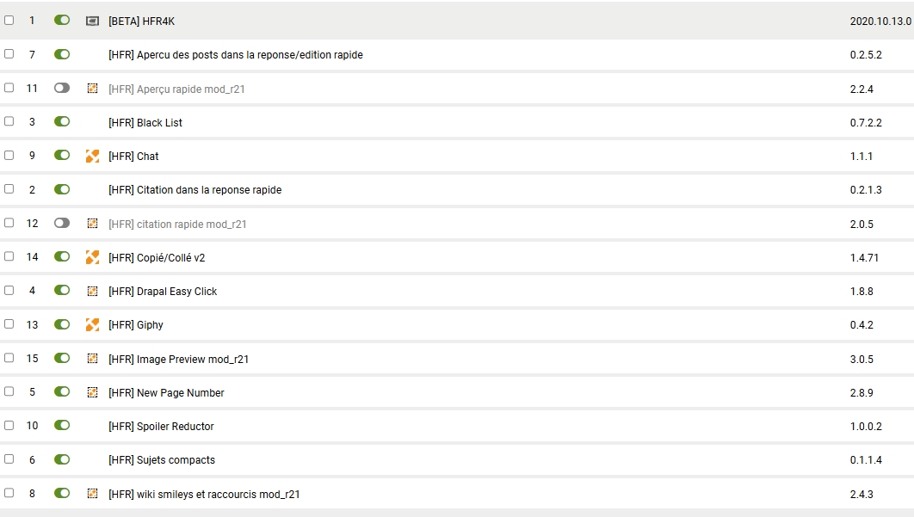The image size is (914, 517).
Task: Click the Image Preview mod_r21 script icon
Action: (92, 359)
